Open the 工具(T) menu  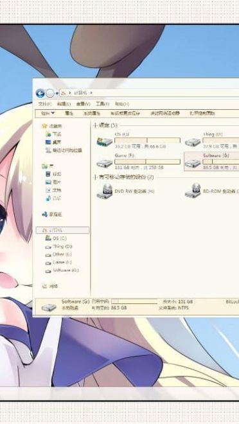[x=102, y=104]
